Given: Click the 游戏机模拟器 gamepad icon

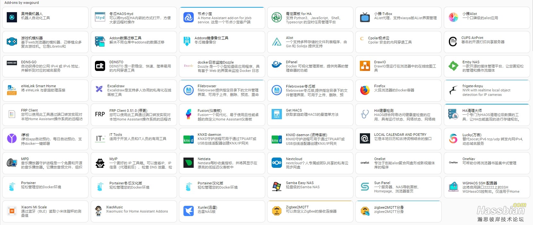Looking at the screenshot, I should 12,42.
